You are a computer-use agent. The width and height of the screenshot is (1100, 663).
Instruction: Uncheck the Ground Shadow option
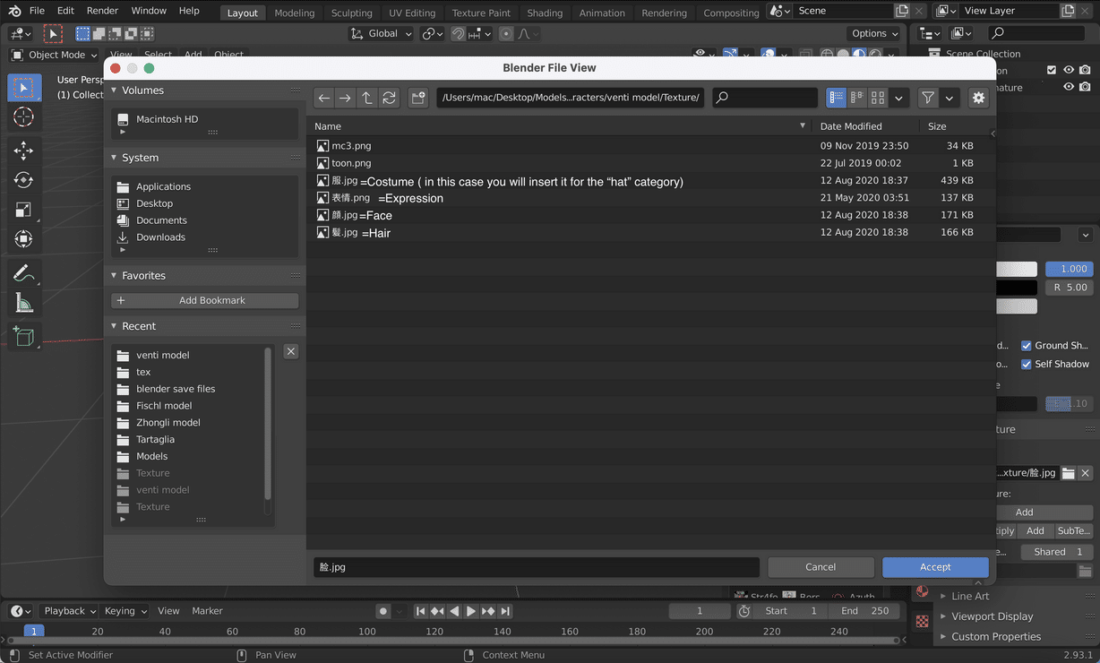point(1027,345)
